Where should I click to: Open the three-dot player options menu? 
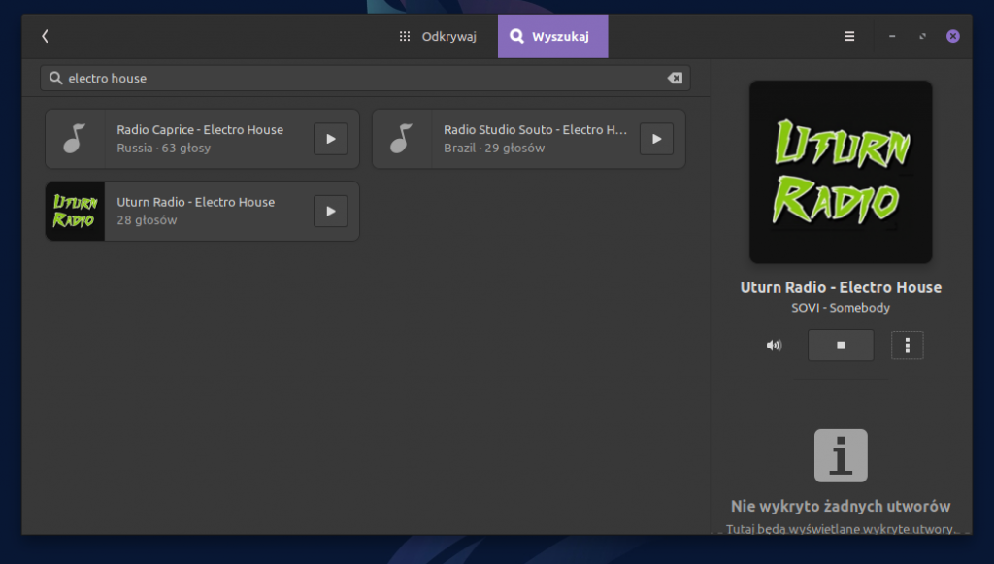point(907,345)
